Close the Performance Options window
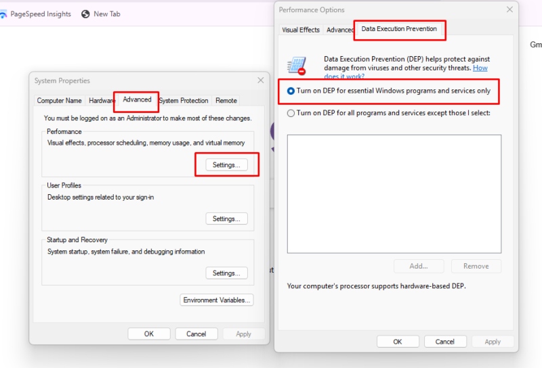The image size is (542, 368). tap(509, 9)
